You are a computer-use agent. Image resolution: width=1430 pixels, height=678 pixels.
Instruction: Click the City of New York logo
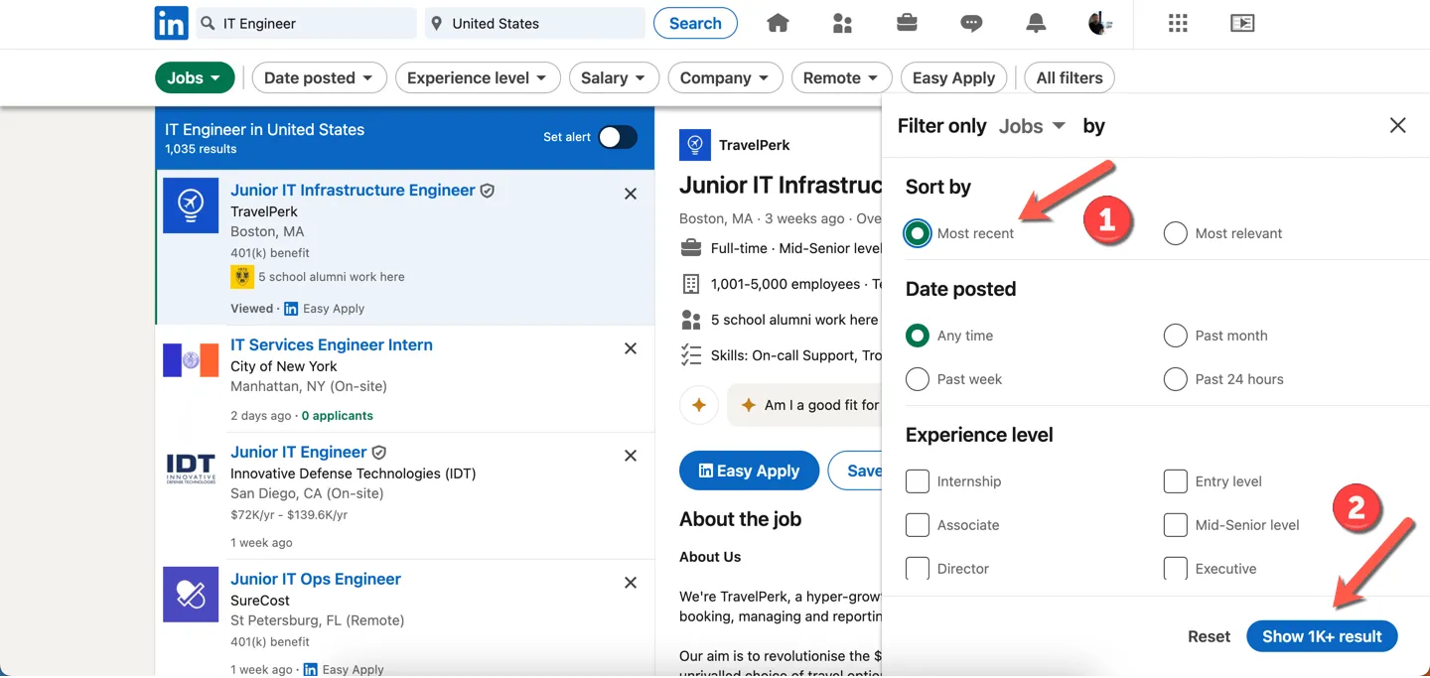(x=191, y=360)
